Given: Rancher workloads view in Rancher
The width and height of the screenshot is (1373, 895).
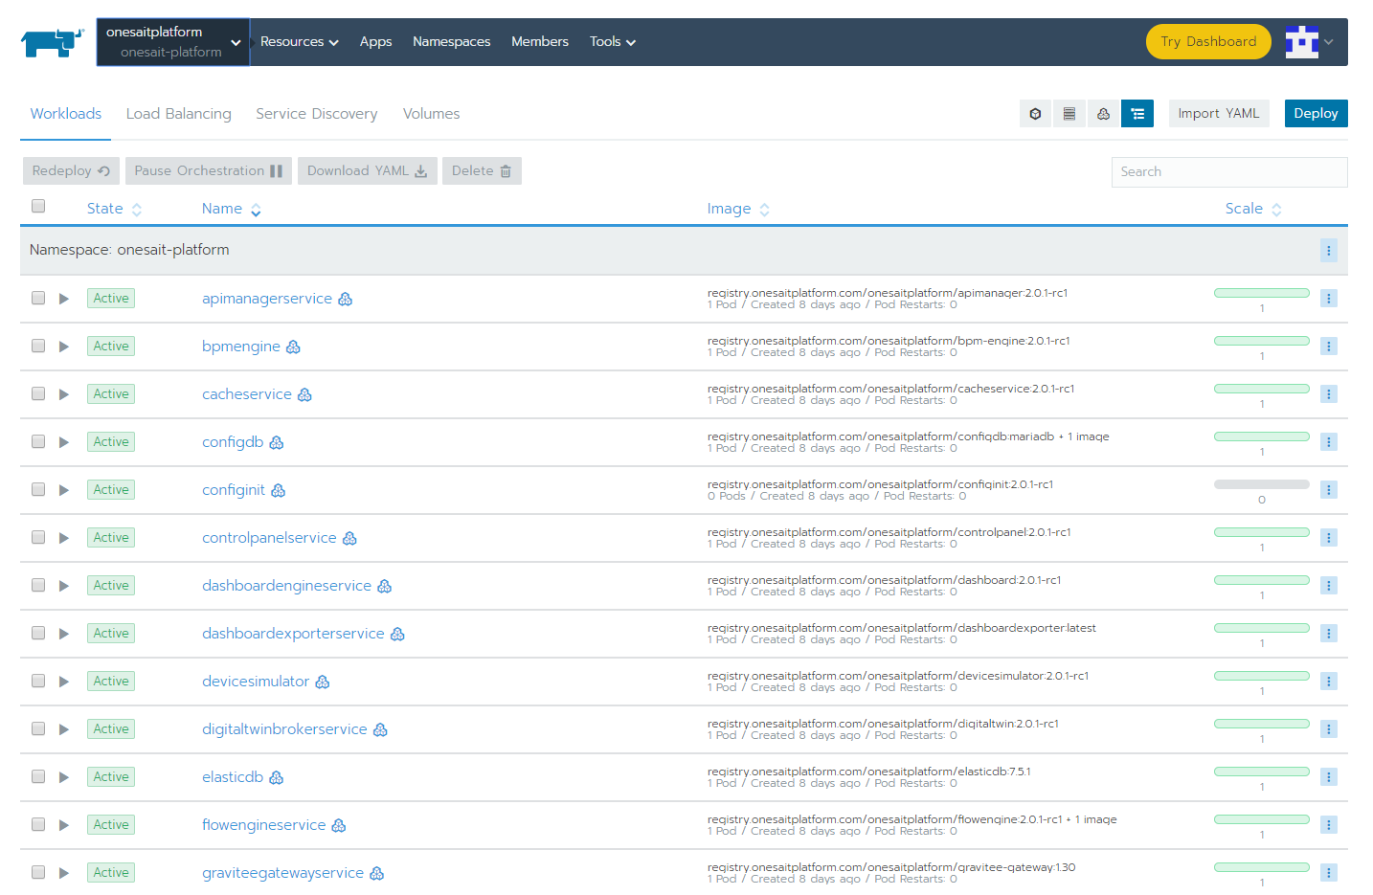Looking at the screenshot, I should coord(65,113).
